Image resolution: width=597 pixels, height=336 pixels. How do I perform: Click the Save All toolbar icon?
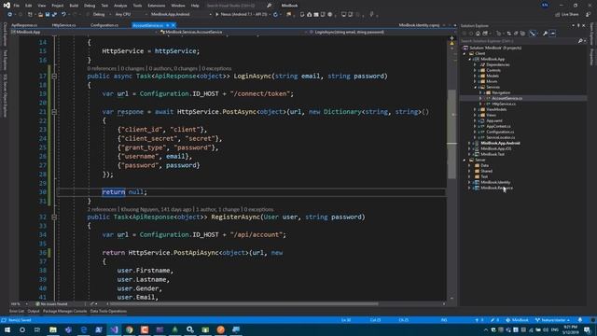(x=54, y=15)
